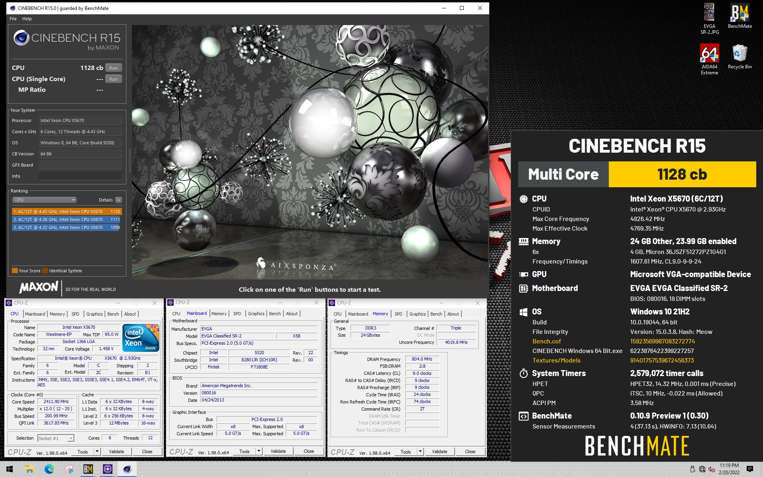Click Validate in the Memory CPU-Z window
763x477 pixels.
pos(440,452)
